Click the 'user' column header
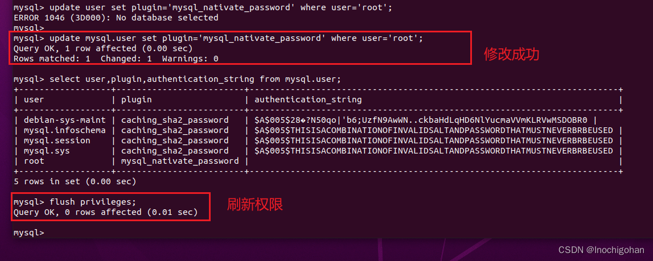This screenshot has width=653, height=261. [x=34, y=100]
